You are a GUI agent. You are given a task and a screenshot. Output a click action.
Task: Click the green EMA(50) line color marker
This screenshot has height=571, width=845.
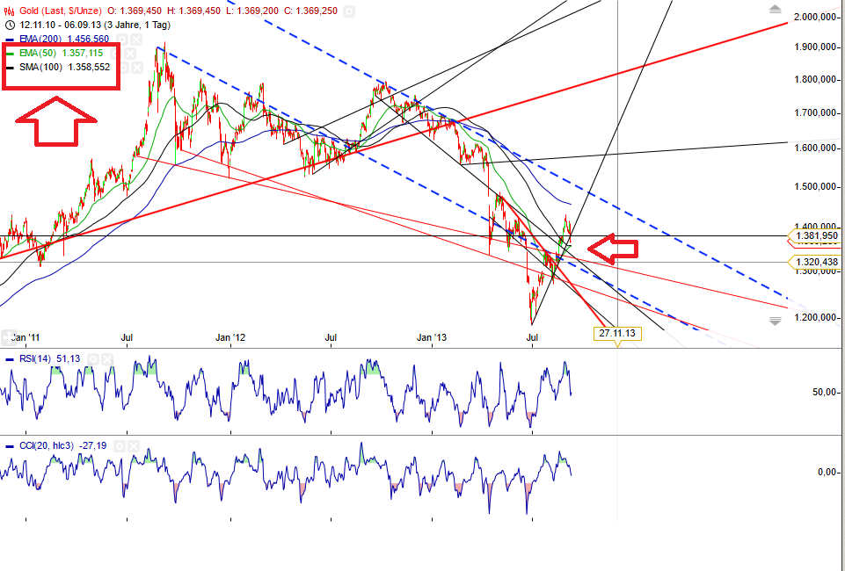(x=11, y=54)
